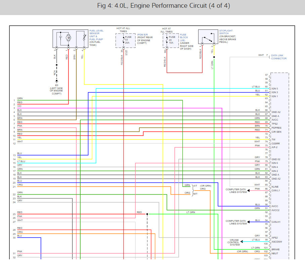Expand the CAN-H1 data lines arrow
Screen dimensions: 305x267
coord(249,222)
